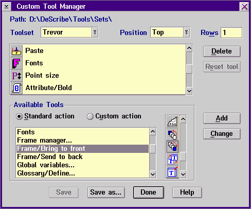Click the available tools list scrollbar thumb
The image size is (251, 209).
153,149
